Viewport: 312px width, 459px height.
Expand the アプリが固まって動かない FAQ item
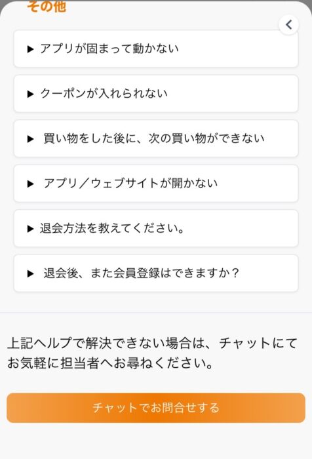click(156, 49)
